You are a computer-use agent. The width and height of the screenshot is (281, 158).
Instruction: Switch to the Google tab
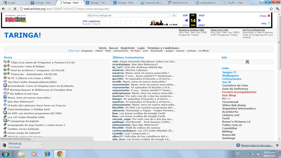pyautogui.click(x=15, y=3)
